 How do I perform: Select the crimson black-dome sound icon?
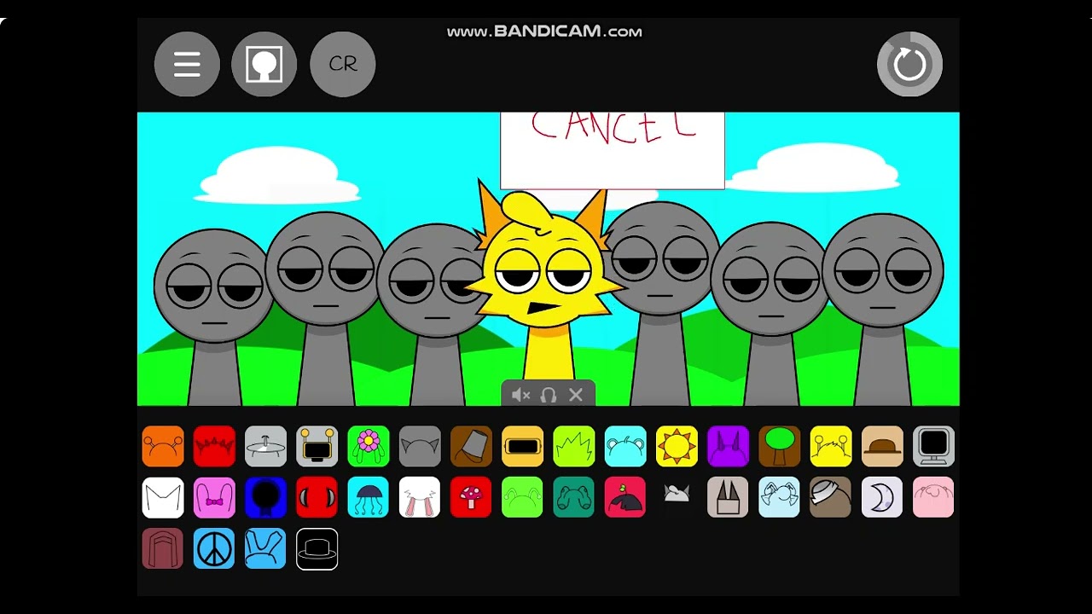[625, 498]
